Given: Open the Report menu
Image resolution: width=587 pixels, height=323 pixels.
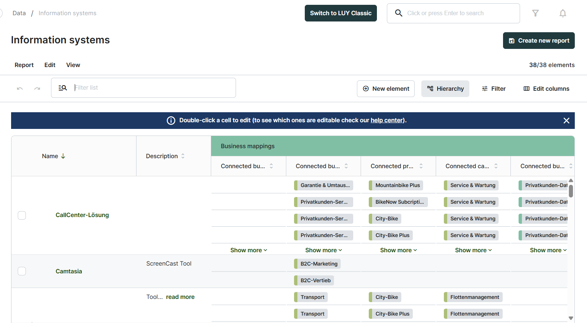Looking at the screenshot, I should coord(24,65).
